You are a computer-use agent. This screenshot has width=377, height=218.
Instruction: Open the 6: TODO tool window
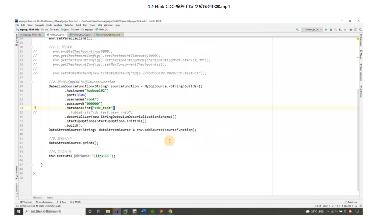pyautogui.click(x=75, y=202)
